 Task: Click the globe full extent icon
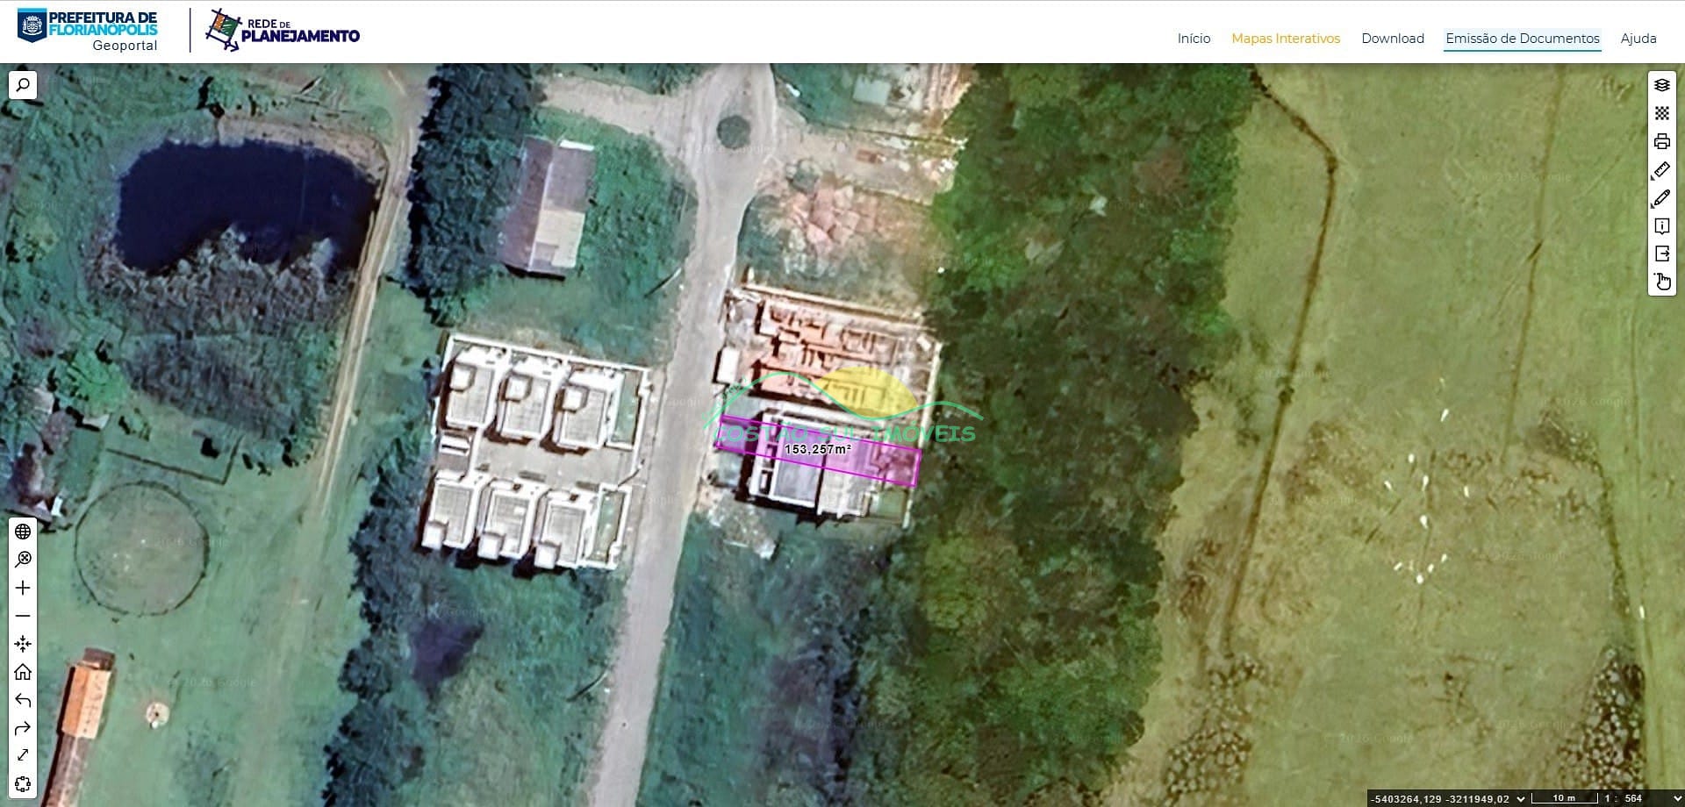click(23, 532)
